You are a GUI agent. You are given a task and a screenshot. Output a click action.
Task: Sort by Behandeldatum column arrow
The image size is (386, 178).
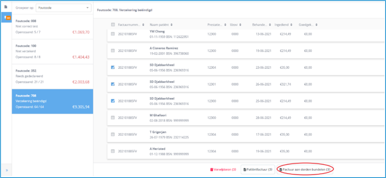(269, 25)
